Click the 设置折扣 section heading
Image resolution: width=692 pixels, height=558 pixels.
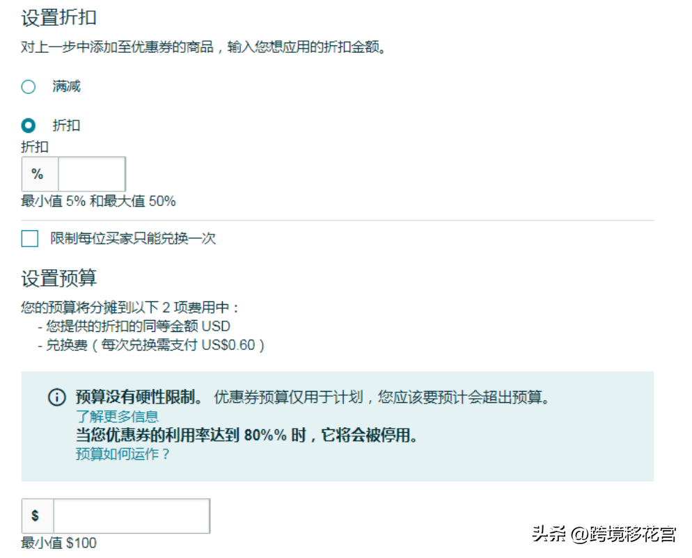(x=58, y=18)
